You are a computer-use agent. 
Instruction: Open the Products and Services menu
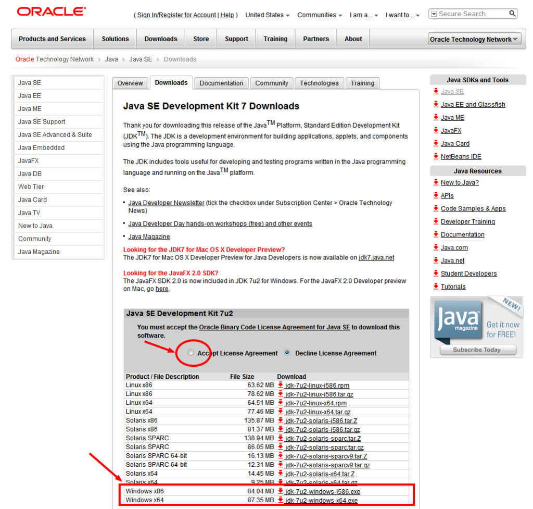click(x=52, y=39)
